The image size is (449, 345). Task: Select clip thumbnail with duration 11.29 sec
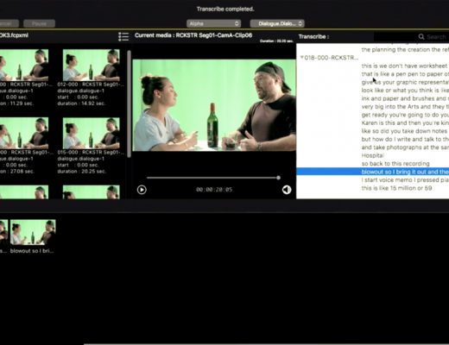pos(24,66)
